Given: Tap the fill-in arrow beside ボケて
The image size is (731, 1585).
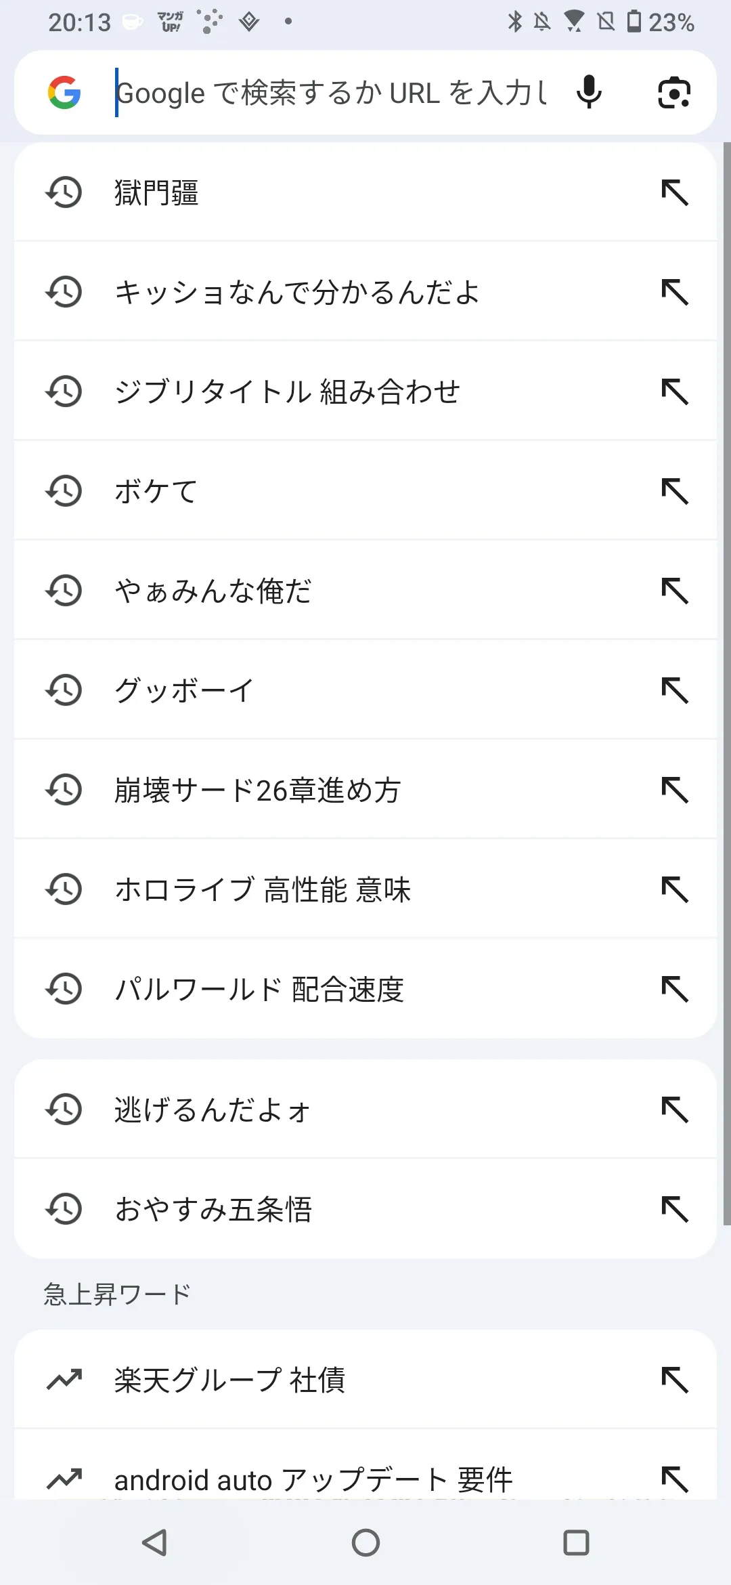Looking at the screenshot, I should [675, 491].
